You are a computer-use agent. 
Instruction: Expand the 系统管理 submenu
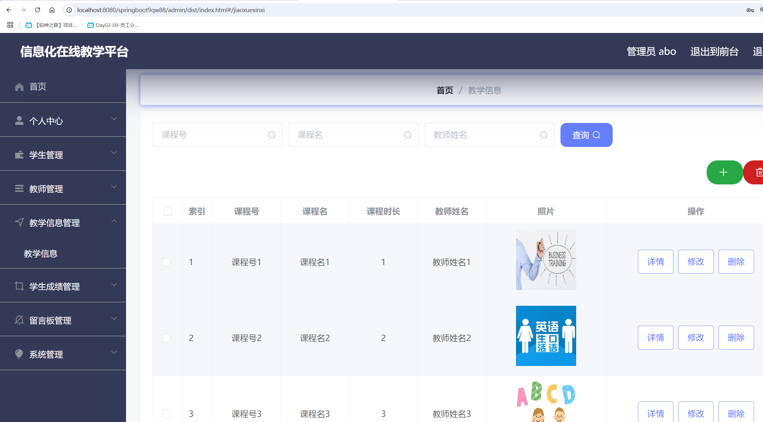point(114,352)
